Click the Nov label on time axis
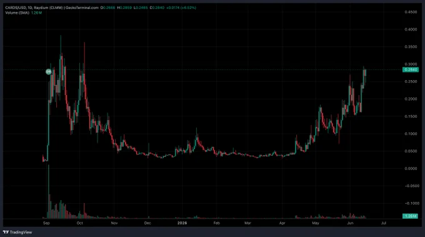The width and height of the screenshot is (425, 237). tap(114, 223)
